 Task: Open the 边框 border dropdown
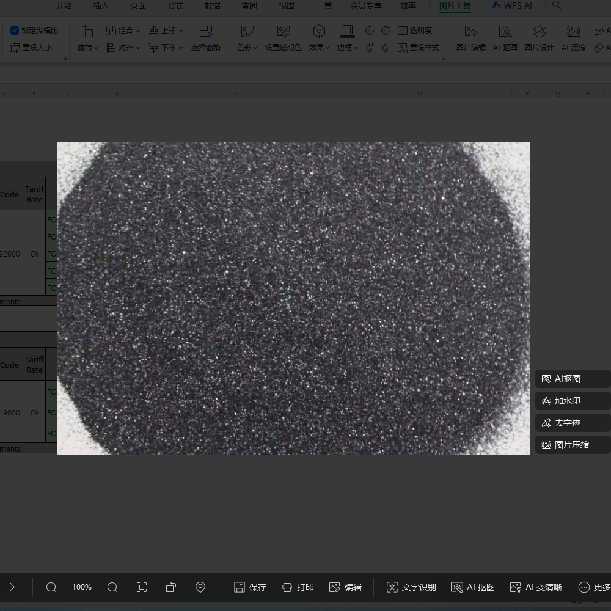[x=347, y=48]
